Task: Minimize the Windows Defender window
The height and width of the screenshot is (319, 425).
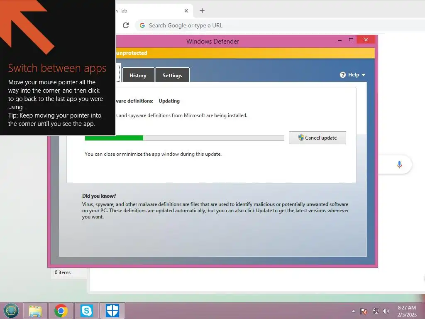Action: coord(340,40)
